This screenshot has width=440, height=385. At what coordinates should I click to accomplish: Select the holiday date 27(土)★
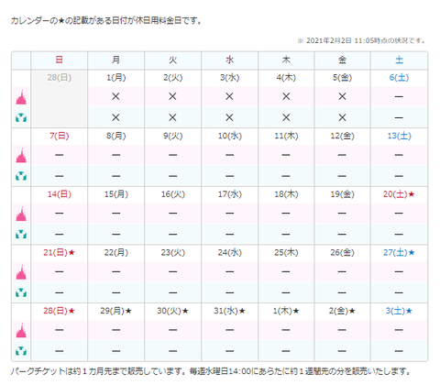click(x=399, y=253)
